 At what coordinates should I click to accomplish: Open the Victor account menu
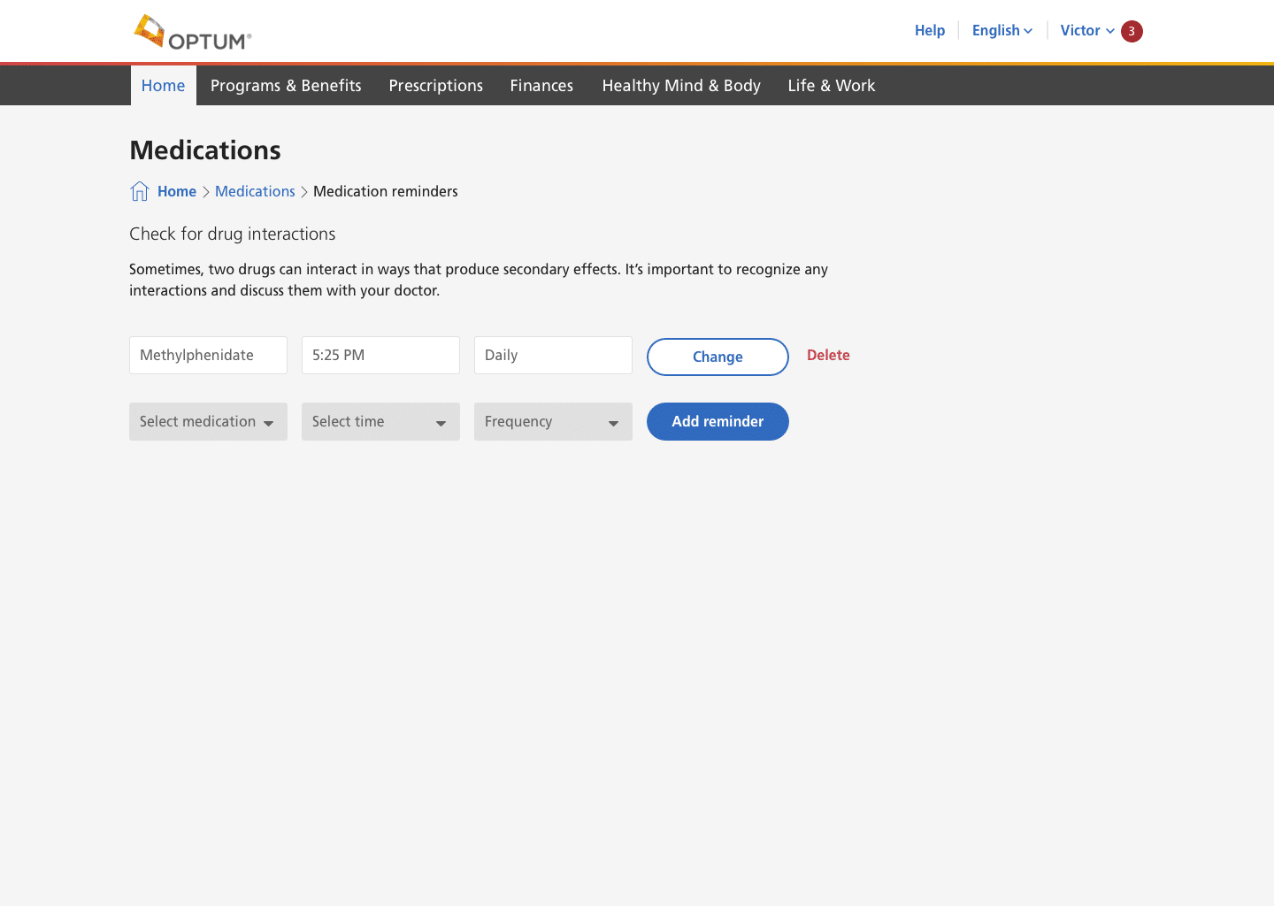click(1086, 31)
